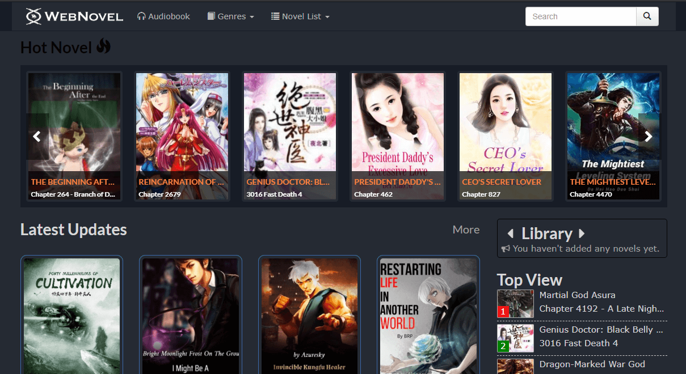Click Genius Doctor thumbnail ranked 2
Viewport: 686px width, 374px height.
coord(515,338)
